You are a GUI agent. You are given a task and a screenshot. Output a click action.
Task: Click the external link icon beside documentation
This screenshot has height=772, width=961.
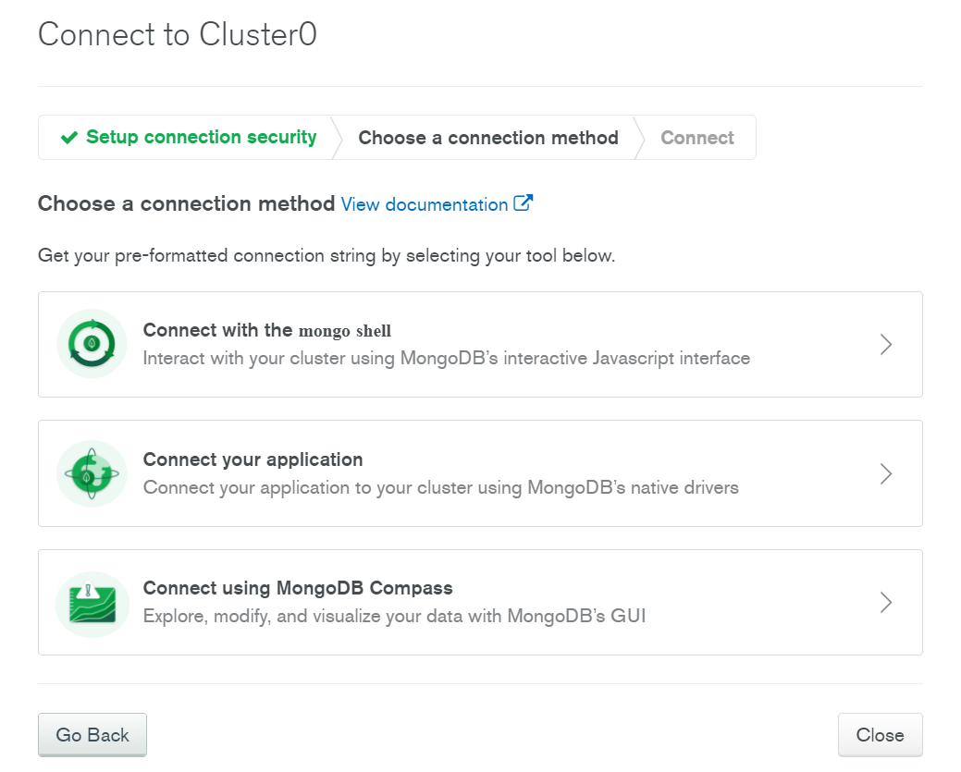524,203
